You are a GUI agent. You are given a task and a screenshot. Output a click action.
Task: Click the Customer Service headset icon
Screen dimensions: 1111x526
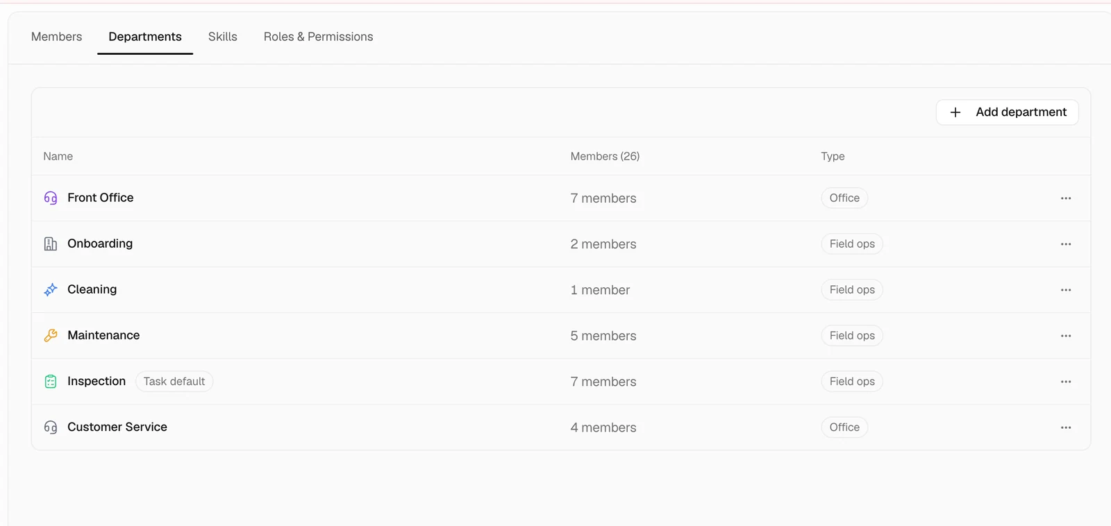pos(51,427)
